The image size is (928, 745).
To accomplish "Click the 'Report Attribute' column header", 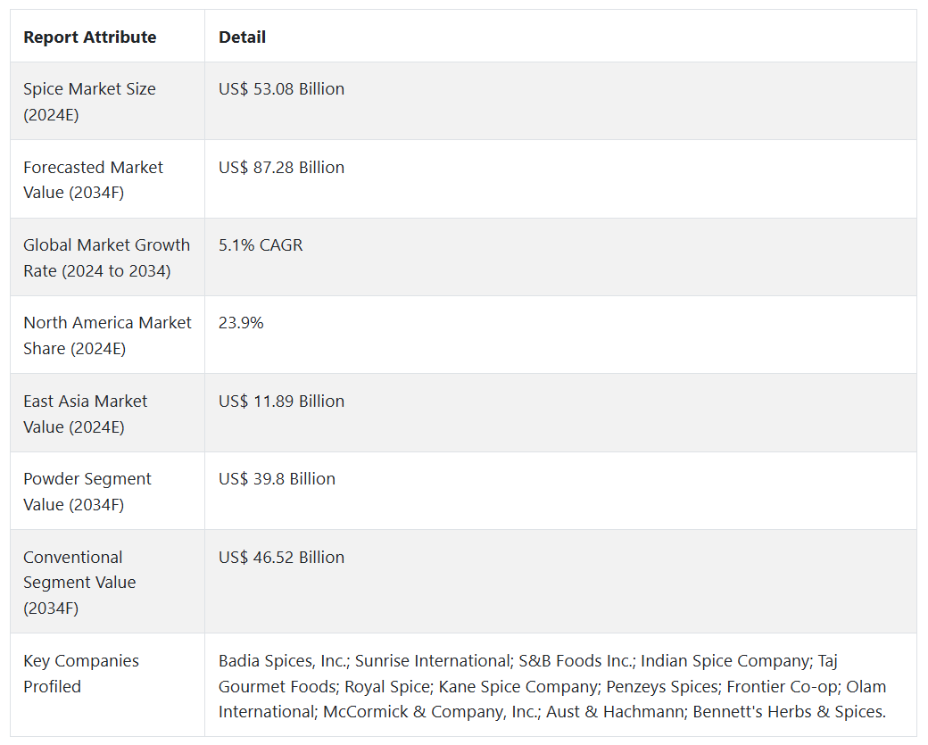I will tap(90, 37).
